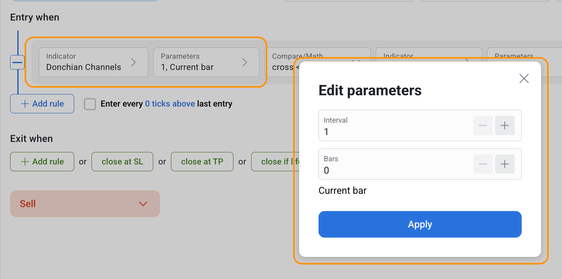Add rule under Exit when
Image resolution: width=562 pixels, height=279 pixels.
point(42,162)
